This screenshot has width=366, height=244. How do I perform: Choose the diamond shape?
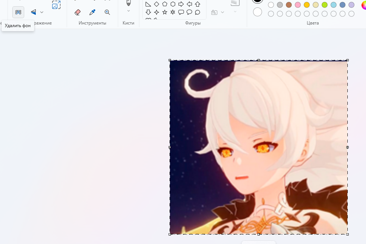157,4
